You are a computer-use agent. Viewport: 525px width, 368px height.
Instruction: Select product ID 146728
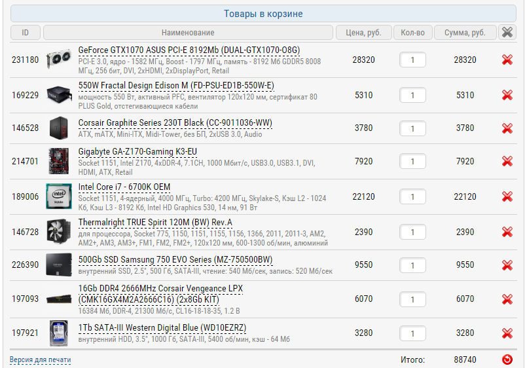point(25,232)
